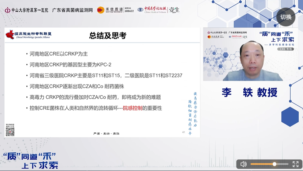This screenshot has width=303, height=171.
Task: Click the 切换 switch view button
Action: click(286, 17)
